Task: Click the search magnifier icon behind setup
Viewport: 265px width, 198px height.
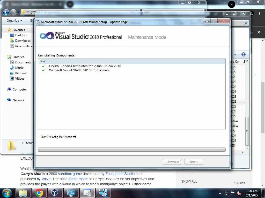Action: coord(246,23)
